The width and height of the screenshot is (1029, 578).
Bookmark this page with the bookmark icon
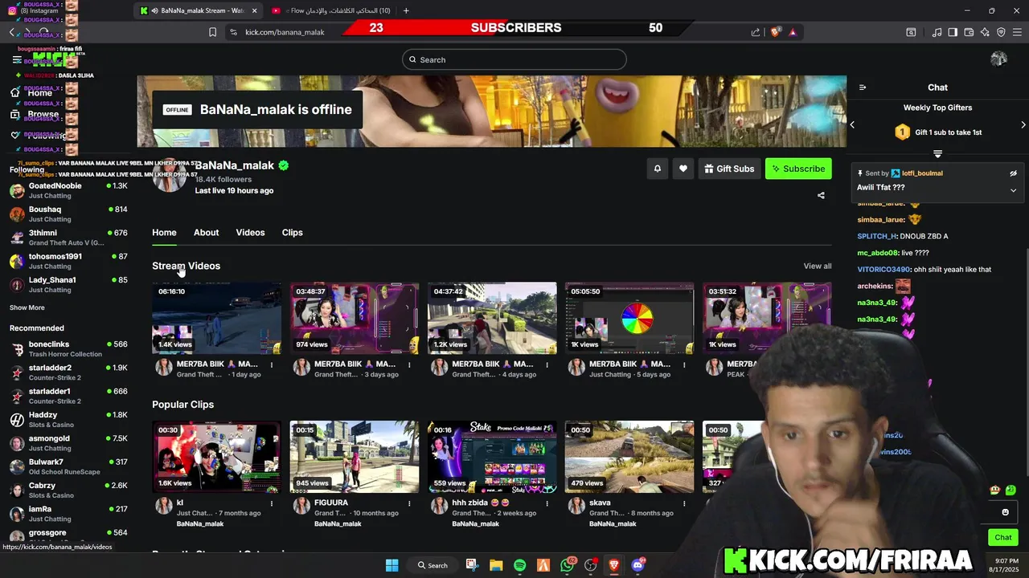(x=212, y=32)
